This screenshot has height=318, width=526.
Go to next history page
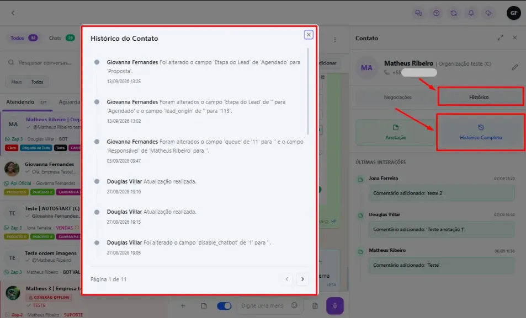tap(302, 279)
